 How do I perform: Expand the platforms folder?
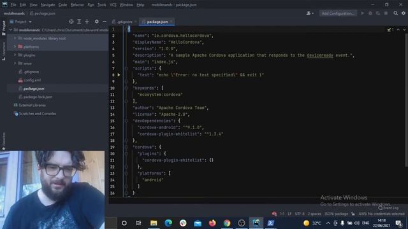tap(15, 46)
